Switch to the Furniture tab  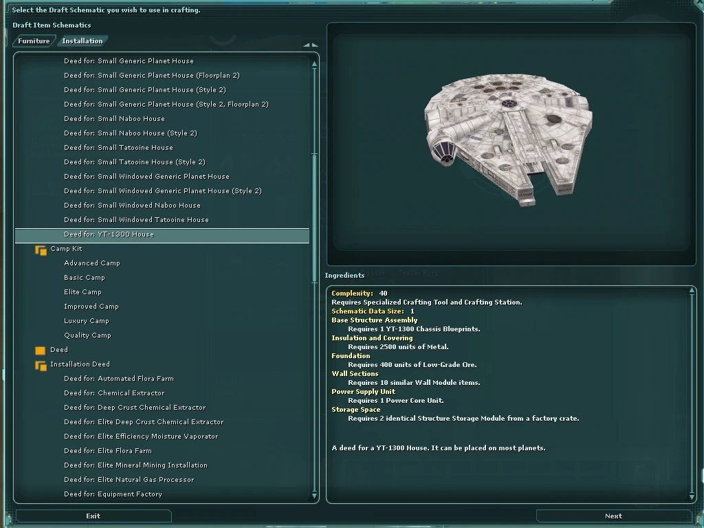(34, 41)
